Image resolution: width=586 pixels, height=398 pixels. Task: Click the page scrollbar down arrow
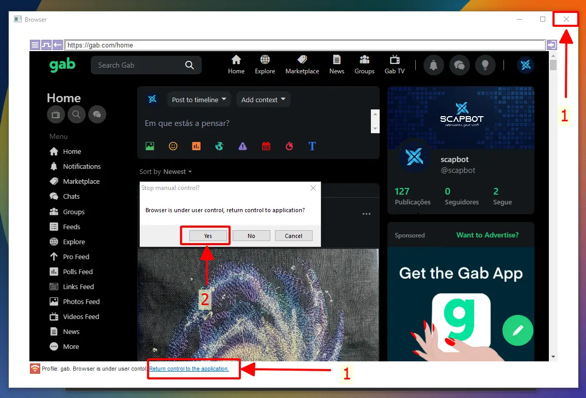(x=553, y=357)
